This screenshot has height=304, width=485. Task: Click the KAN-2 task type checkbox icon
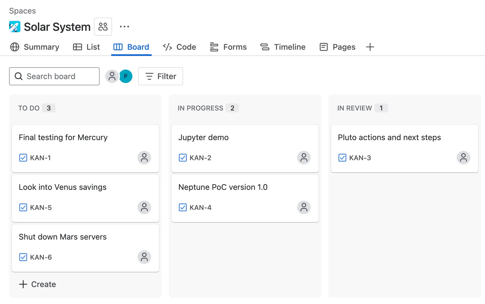[x=183, y=158]
